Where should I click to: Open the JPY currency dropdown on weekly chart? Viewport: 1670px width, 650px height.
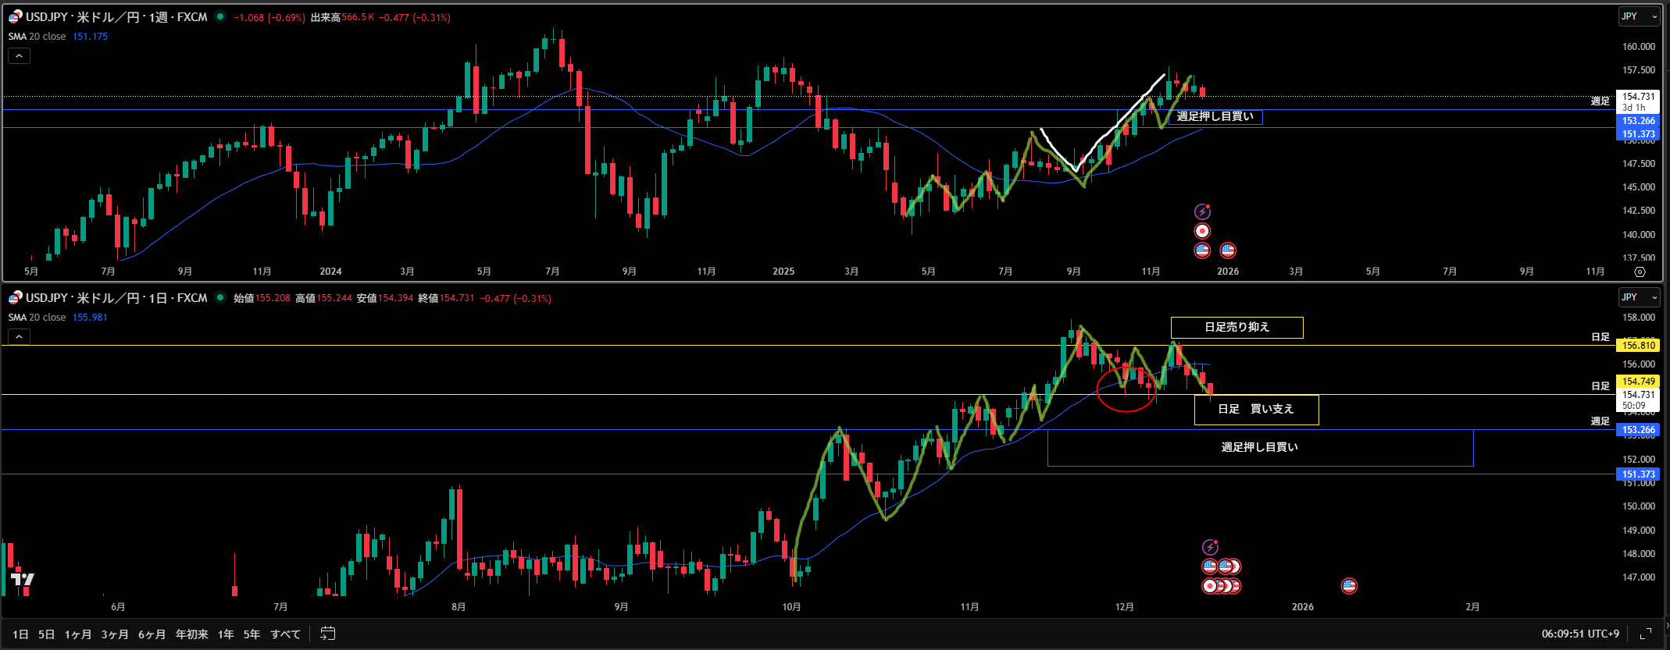tap(1638, 16)
